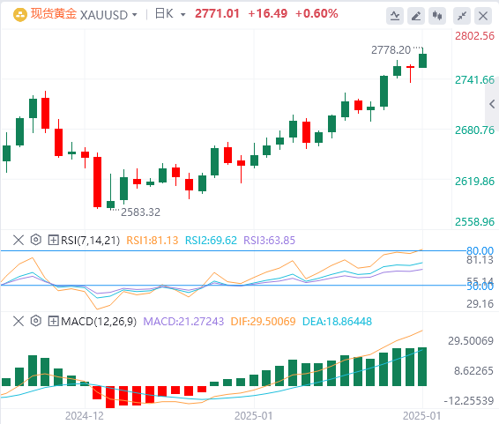Click the percent change +0.60%
This screenshot has width=499, height=424.
(x=317, y=14)
